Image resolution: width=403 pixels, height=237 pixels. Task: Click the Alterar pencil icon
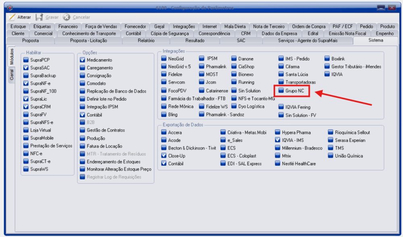coord(12,17)
